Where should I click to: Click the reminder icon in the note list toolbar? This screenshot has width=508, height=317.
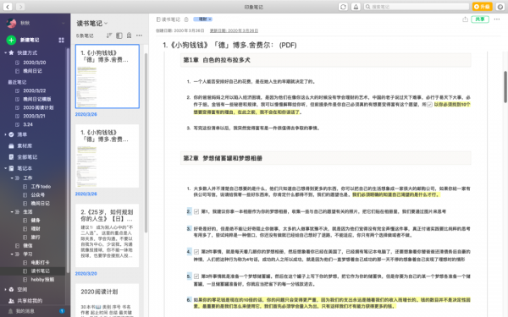tap(129, 36)
